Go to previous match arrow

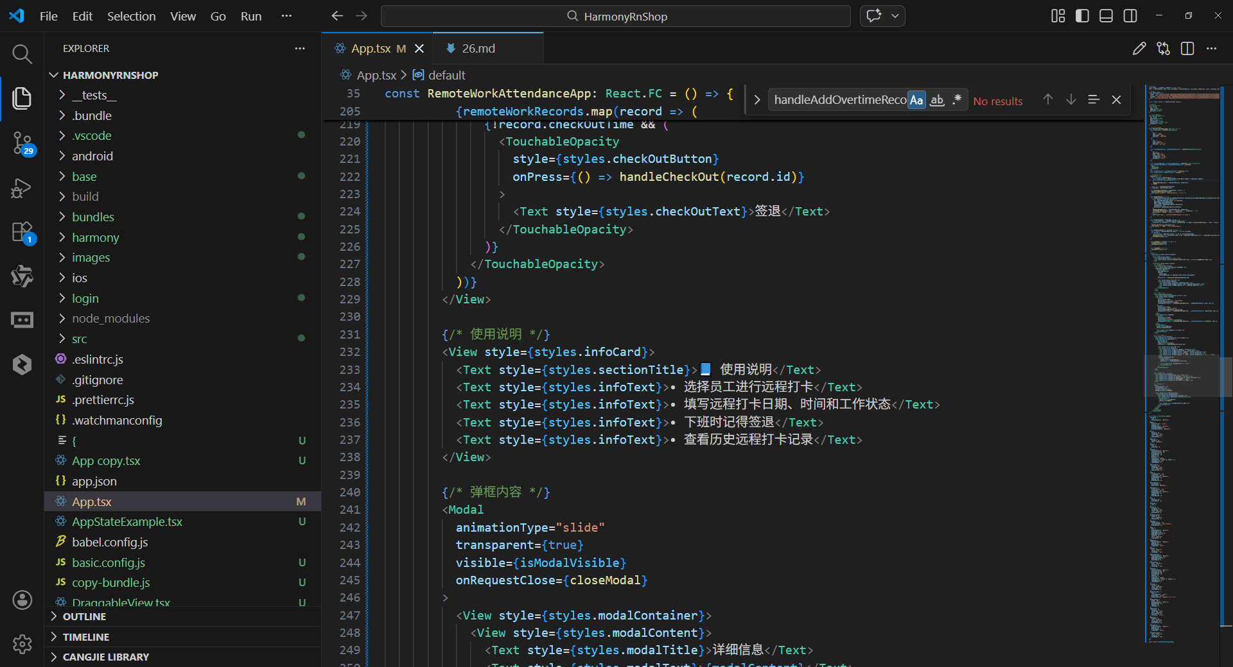pos(1048,99)
